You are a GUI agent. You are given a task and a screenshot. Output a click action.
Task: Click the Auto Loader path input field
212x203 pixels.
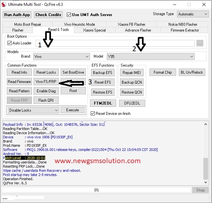coord(115,43)
